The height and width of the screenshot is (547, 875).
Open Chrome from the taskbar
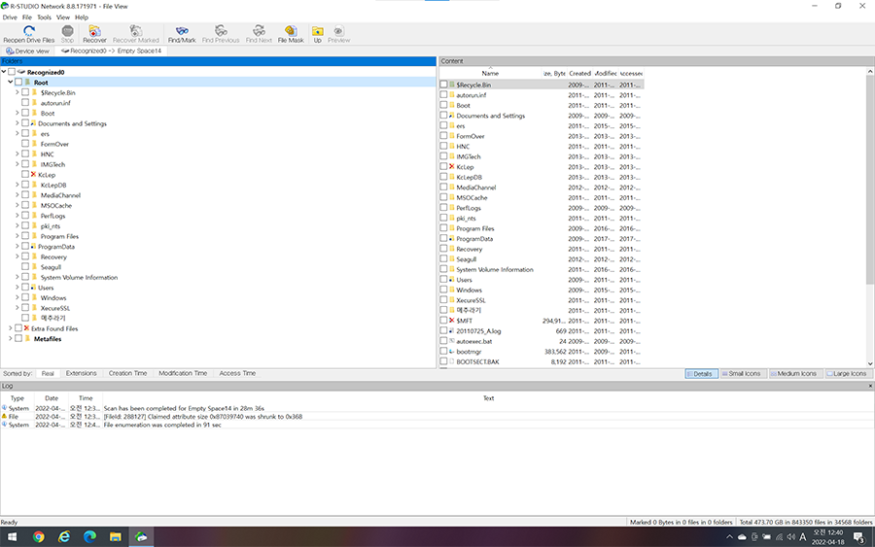pyautogui.click(x=39, y=537)
